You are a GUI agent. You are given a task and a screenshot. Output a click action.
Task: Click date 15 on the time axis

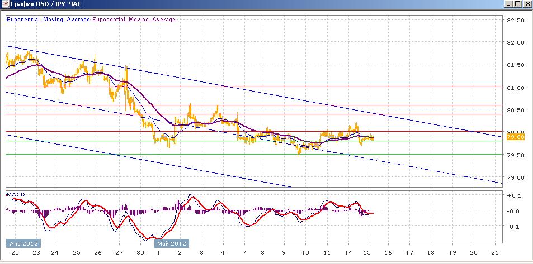[x=367, y=253]
